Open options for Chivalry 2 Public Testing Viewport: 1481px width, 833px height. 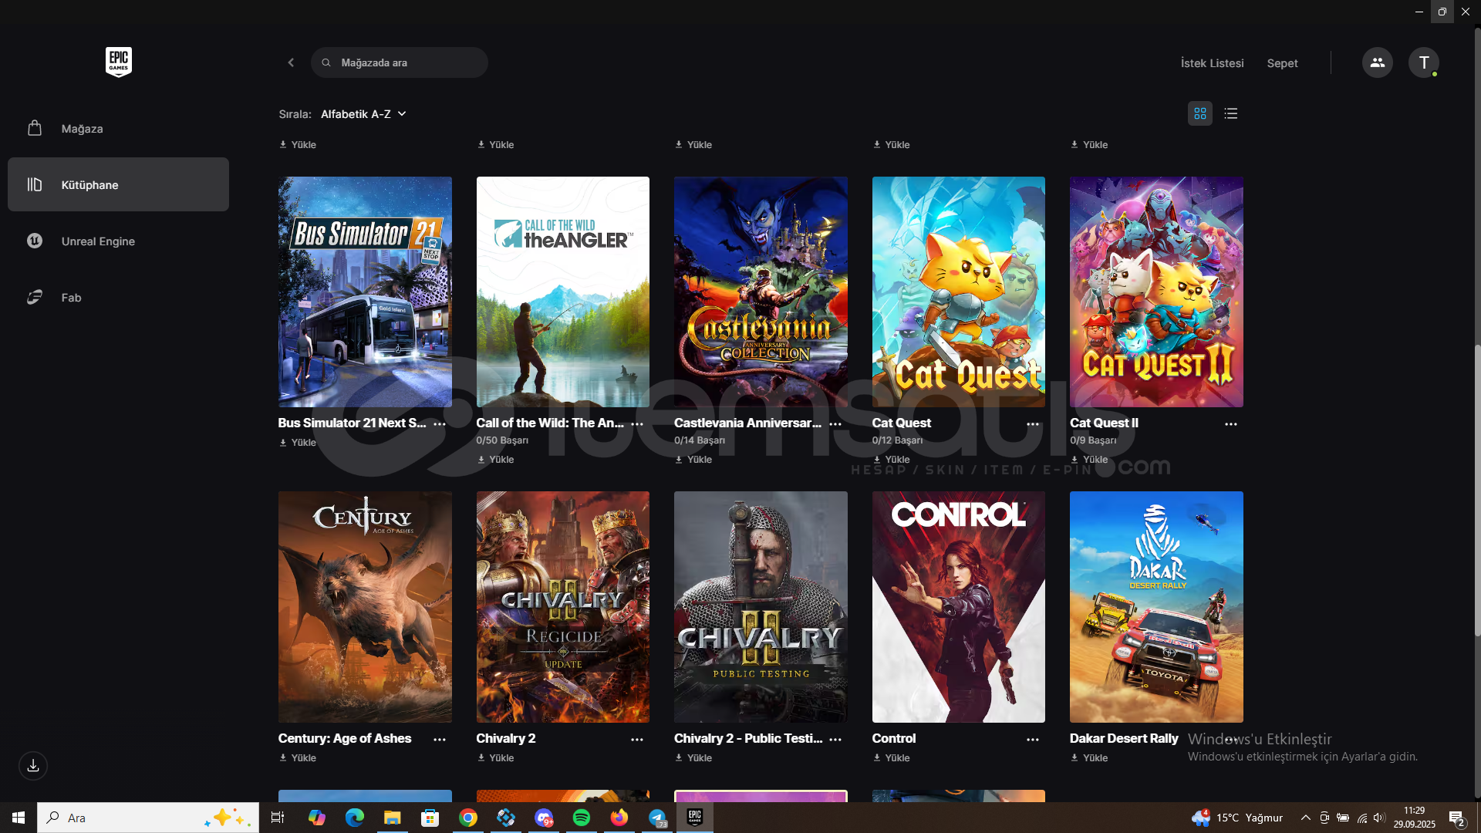pyautogui.click(x=835, y=740)
